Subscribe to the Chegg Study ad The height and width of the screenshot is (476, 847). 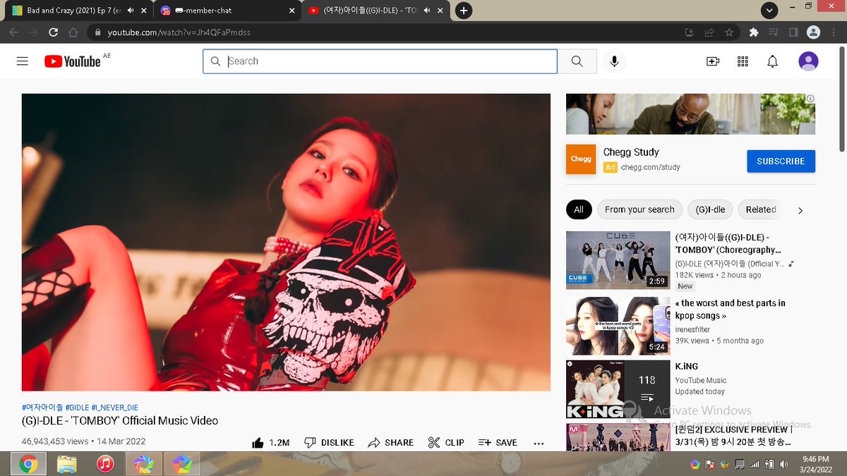[x=781, y=161]
